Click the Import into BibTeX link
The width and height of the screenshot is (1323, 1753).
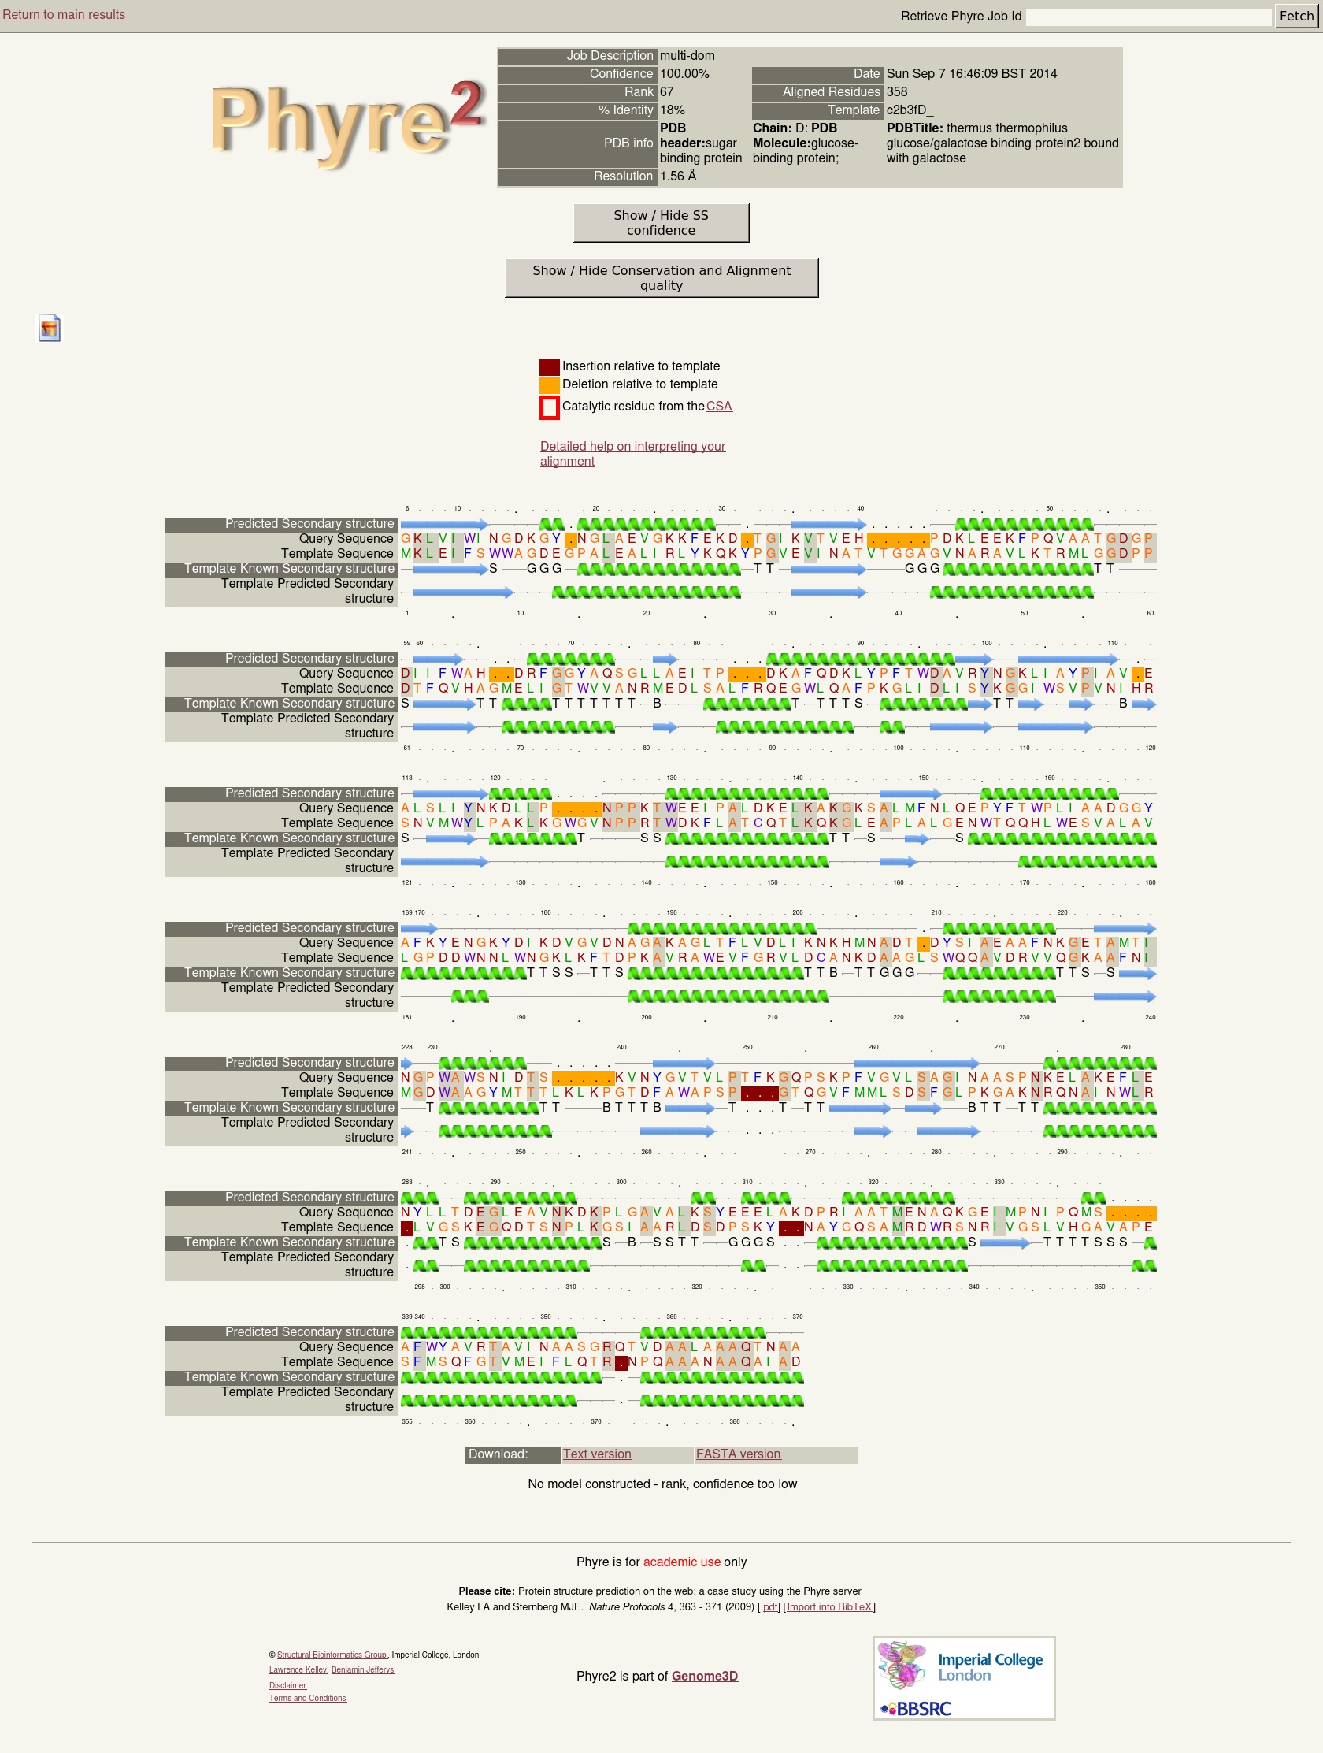pyautogui.click(x=828, y=1606)
